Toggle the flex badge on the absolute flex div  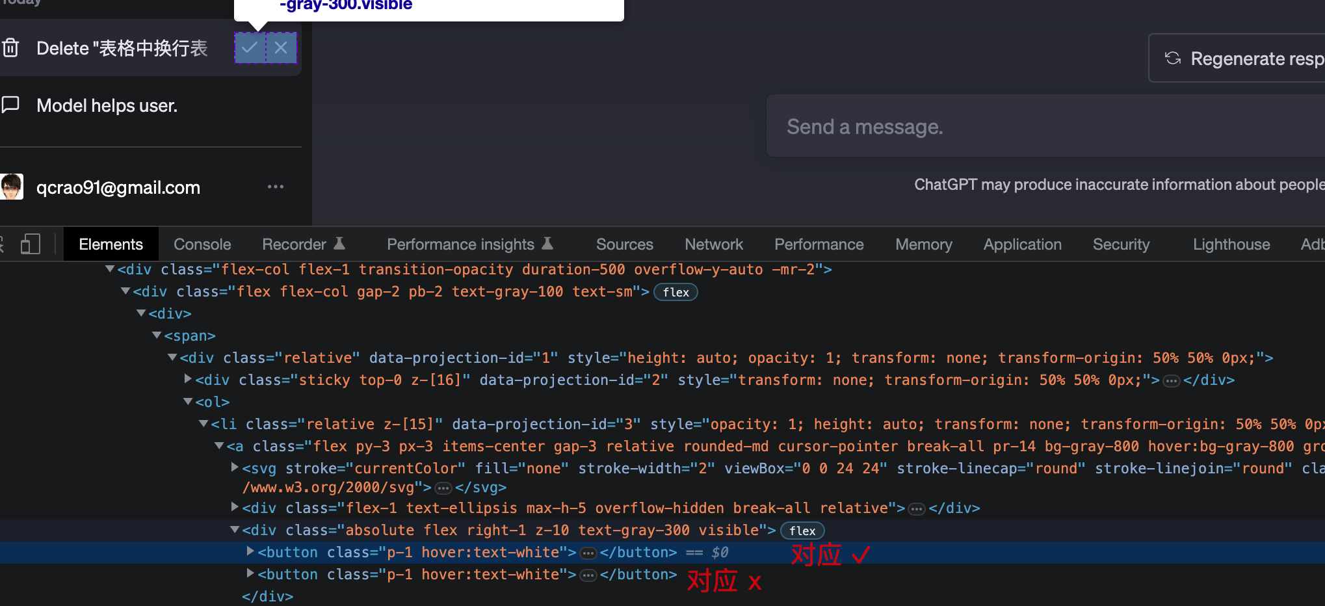(x=802, y=531)
